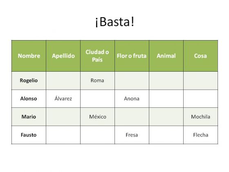Image resolution: width=229 pixels, height=172 pixels.
Task: Select the Cosa column header
Action: (x=200, y=56)
